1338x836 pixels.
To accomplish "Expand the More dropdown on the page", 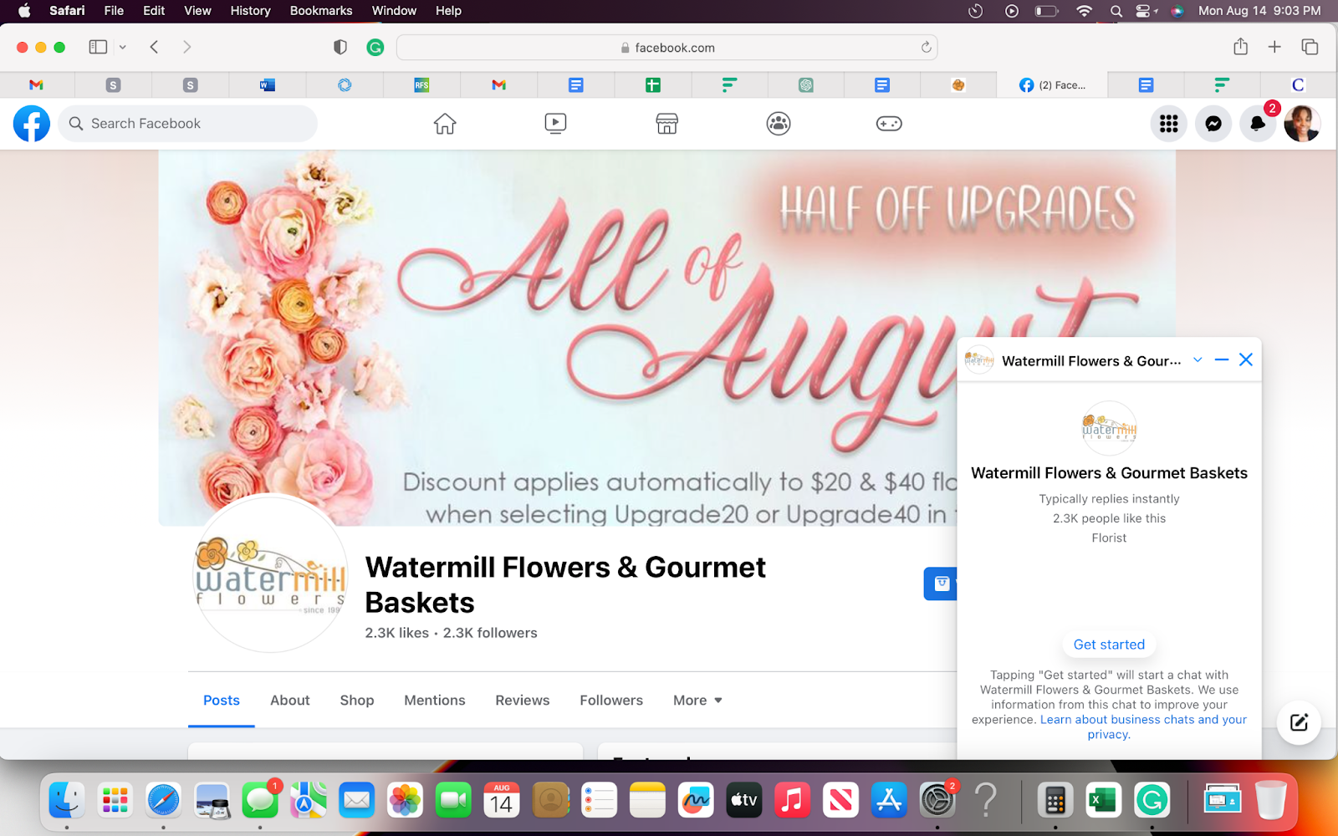I will point(697,701).
